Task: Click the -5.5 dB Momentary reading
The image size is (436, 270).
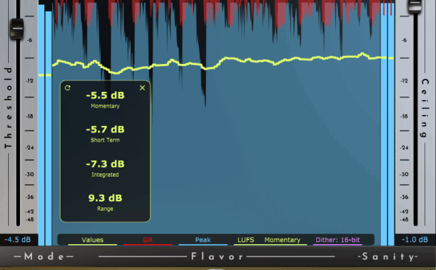Action: pos(105,95)
